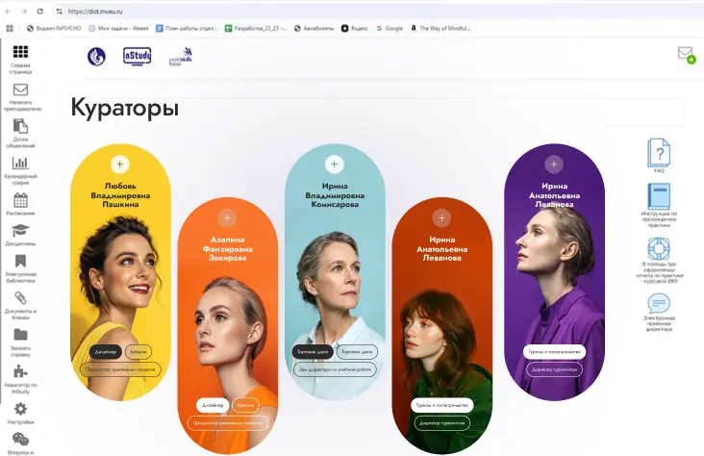Open Документы и бланки paperclip icon

click(x=20, y=298)
